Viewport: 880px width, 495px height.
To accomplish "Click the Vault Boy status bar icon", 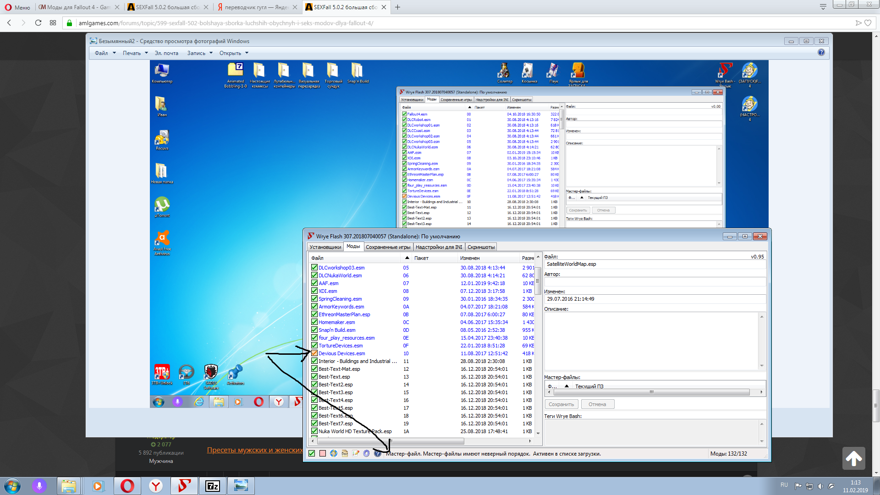I will click(x=334, y=453).
